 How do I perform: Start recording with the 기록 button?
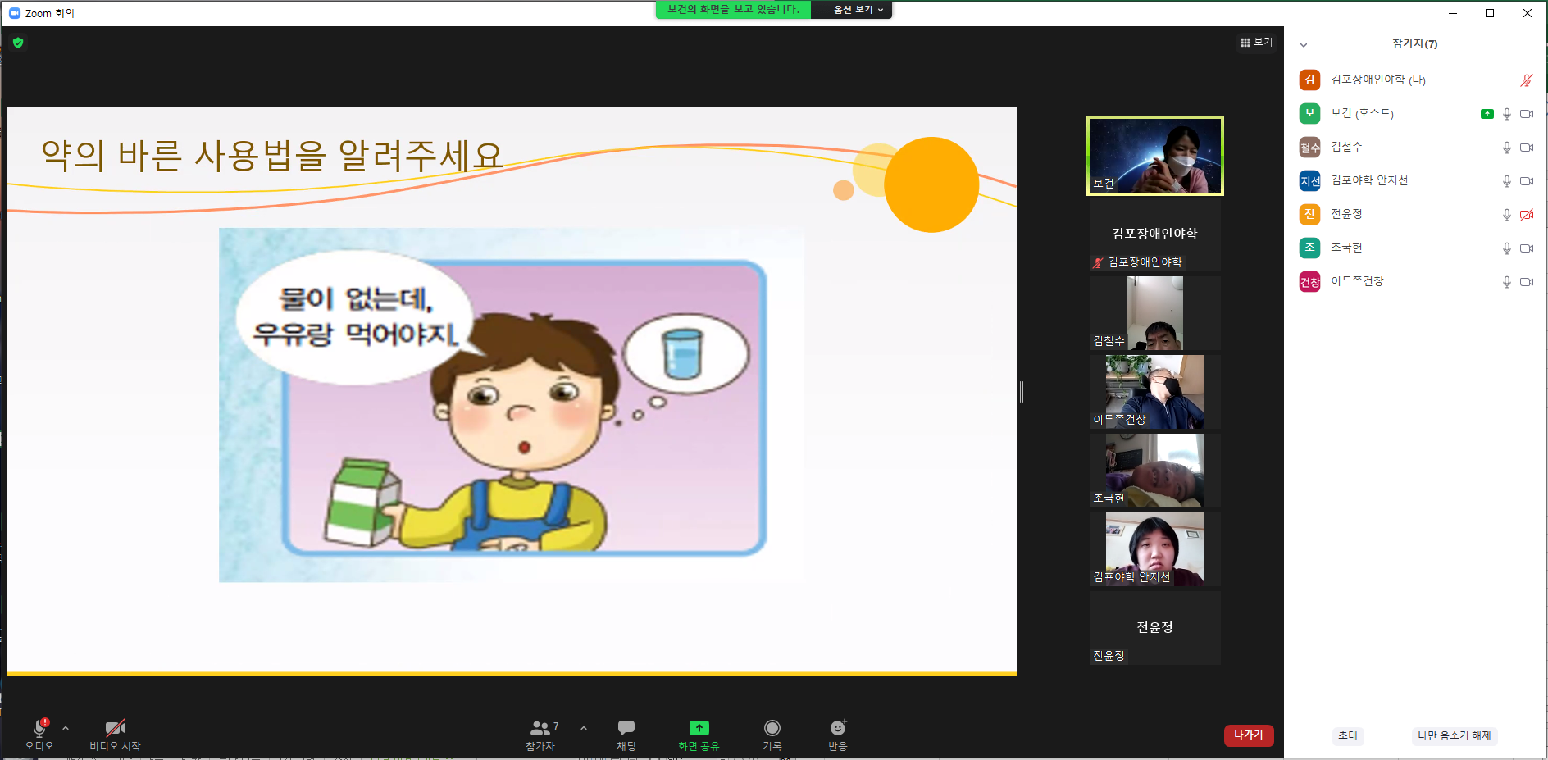pyautogui.click(x=772, y=734)
